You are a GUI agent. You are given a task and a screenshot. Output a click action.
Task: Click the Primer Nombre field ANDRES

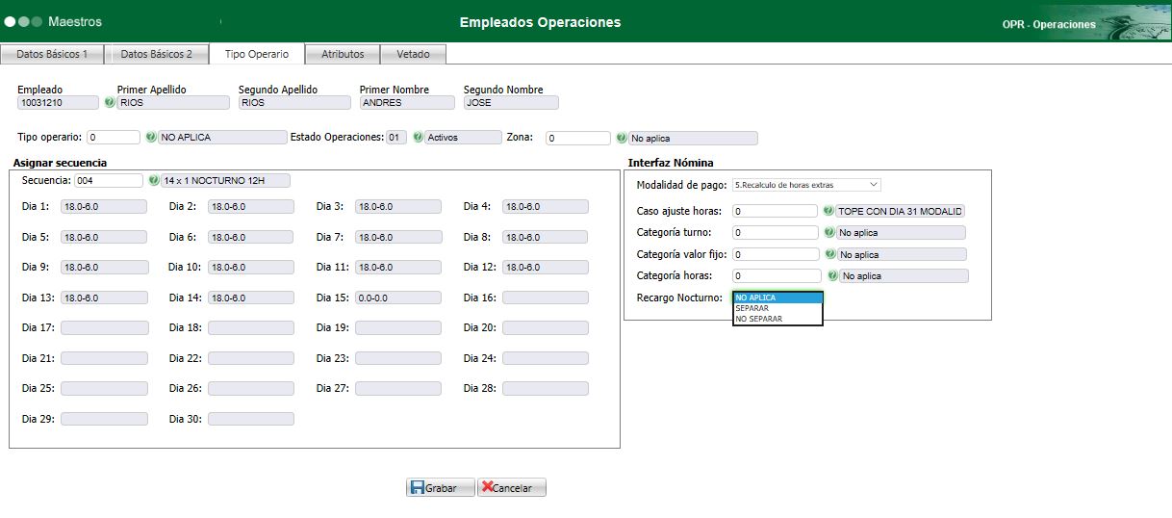point(407,102)
